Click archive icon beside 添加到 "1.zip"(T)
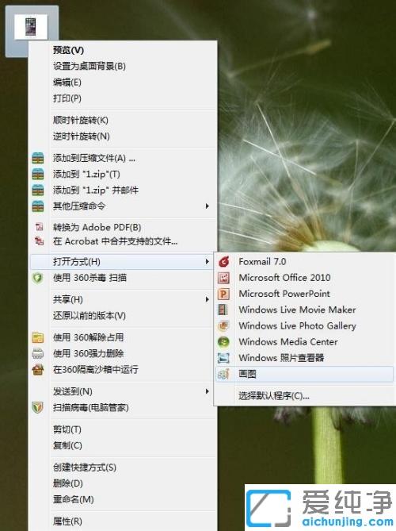Viewport: 396px width, 531px height. [38, 174]
